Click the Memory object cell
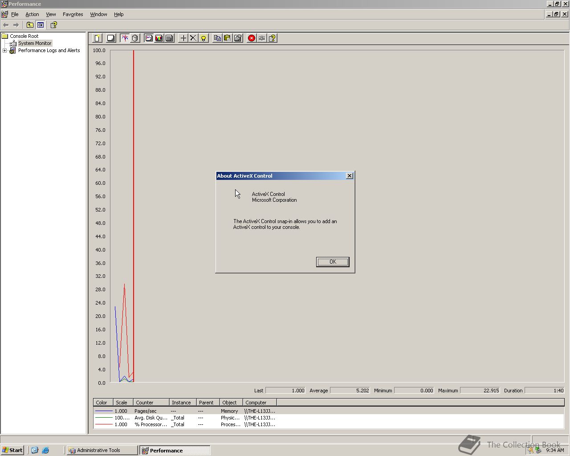The image size is (570, 456). [229, 411]
